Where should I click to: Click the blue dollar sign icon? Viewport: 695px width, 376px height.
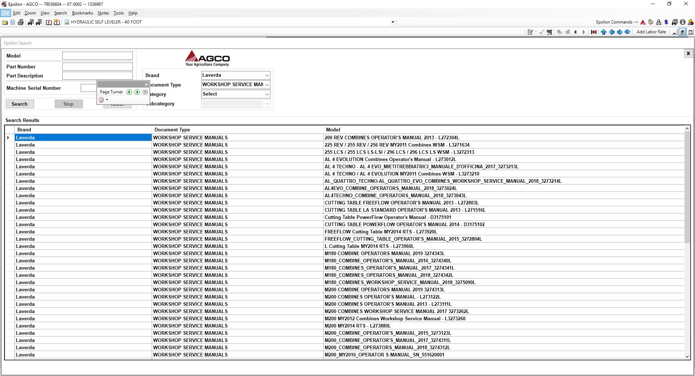[x=666, y=22]
